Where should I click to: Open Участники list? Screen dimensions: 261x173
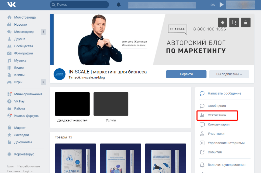tap(216, 134)
